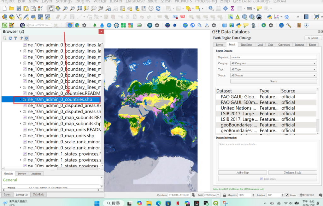Viewport: 323px width, 206px height.
Task: Click the Keywords input field containing countries
Action: click(273, 57)
